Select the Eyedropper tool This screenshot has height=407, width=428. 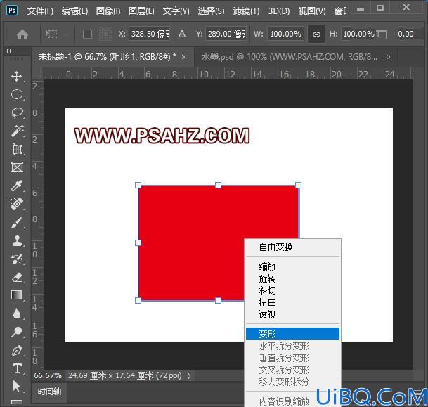click(17, 186)
